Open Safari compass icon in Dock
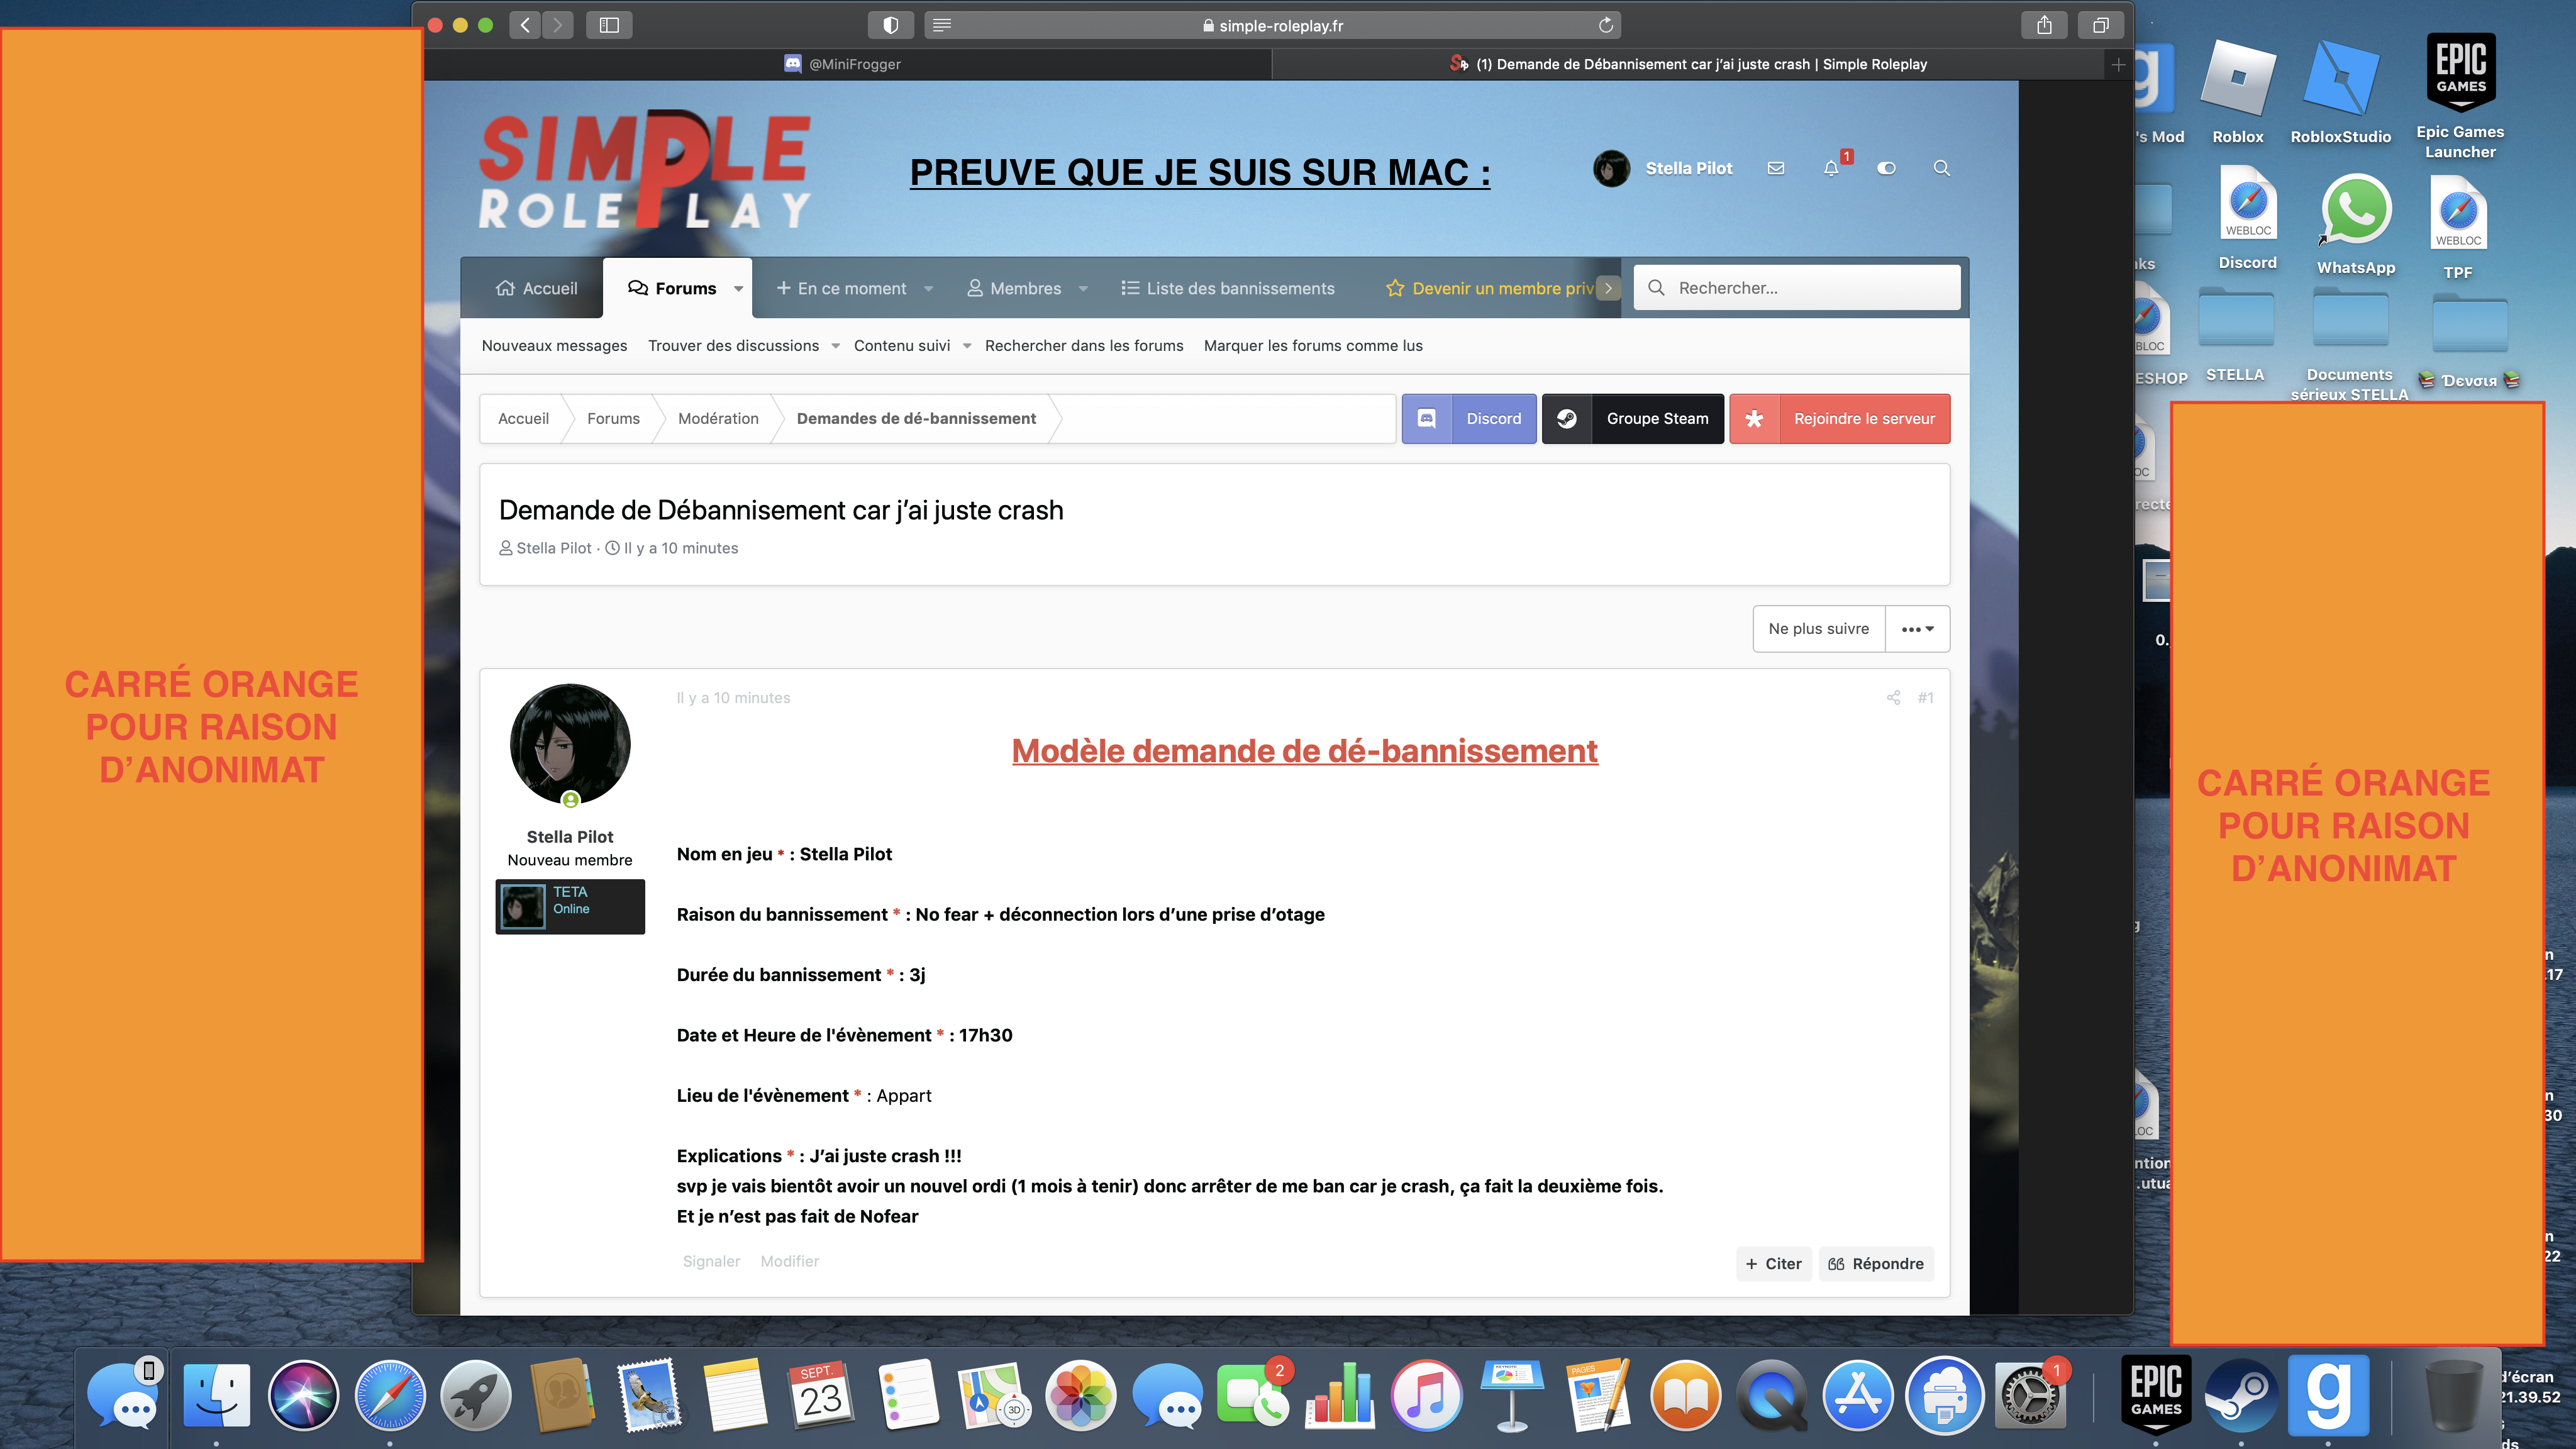The height and width of the screenshot is (1449, 2576). [390, 1395]
